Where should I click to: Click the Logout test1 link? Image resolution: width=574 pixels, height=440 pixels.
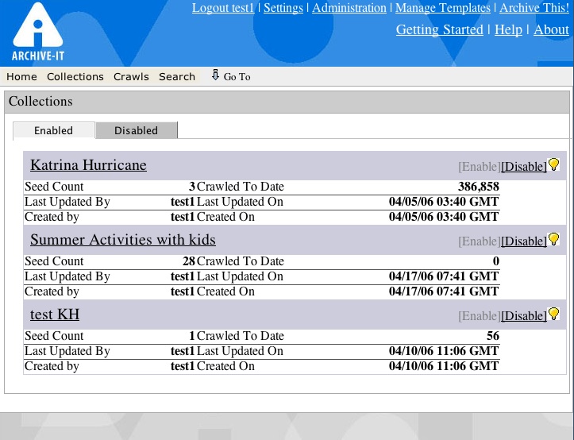pos(223,8)
